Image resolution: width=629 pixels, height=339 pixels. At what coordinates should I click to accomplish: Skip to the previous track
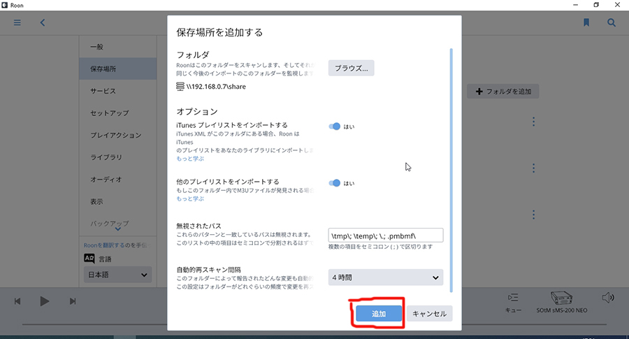click(x=17, y=301)
